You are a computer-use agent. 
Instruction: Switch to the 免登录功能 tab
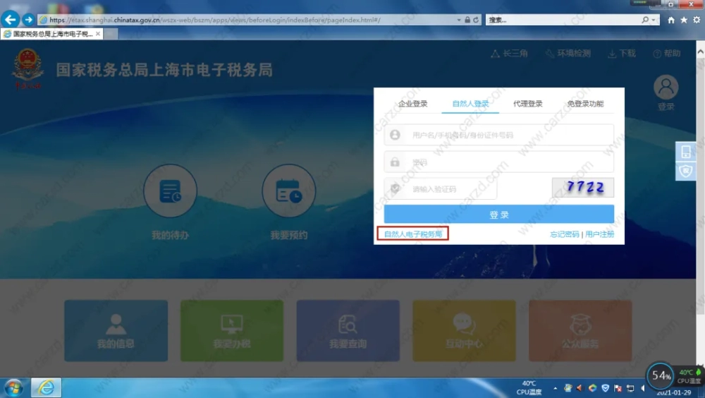[585, 104]
